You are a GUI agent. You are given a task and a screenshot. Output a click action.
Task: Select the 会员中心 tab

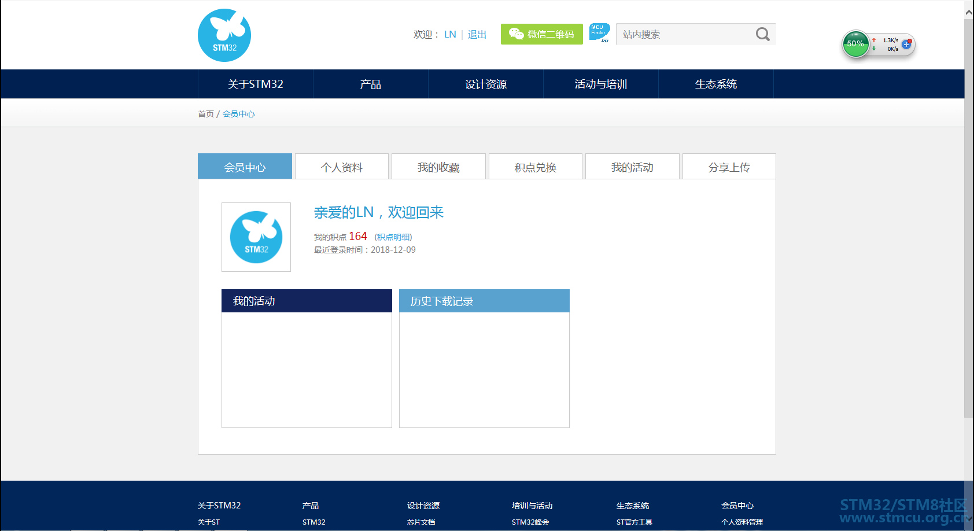pyautogui.click(x=245, y=167)
